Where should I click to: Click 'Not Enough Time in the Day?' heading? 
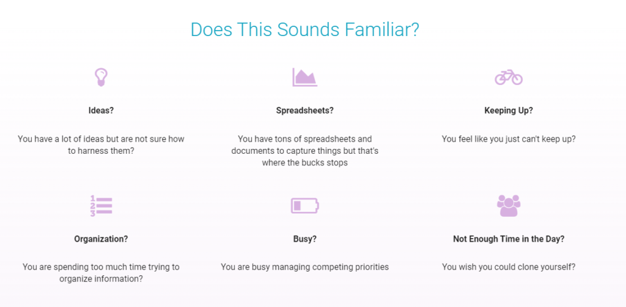click(x=508, y=239)
